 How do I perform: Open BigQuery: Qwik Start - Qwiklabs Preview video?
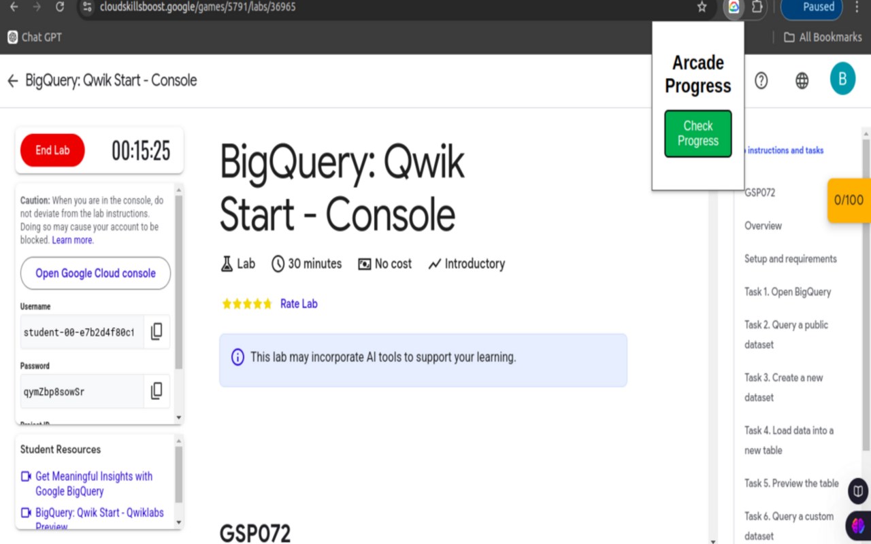[99, 519]
